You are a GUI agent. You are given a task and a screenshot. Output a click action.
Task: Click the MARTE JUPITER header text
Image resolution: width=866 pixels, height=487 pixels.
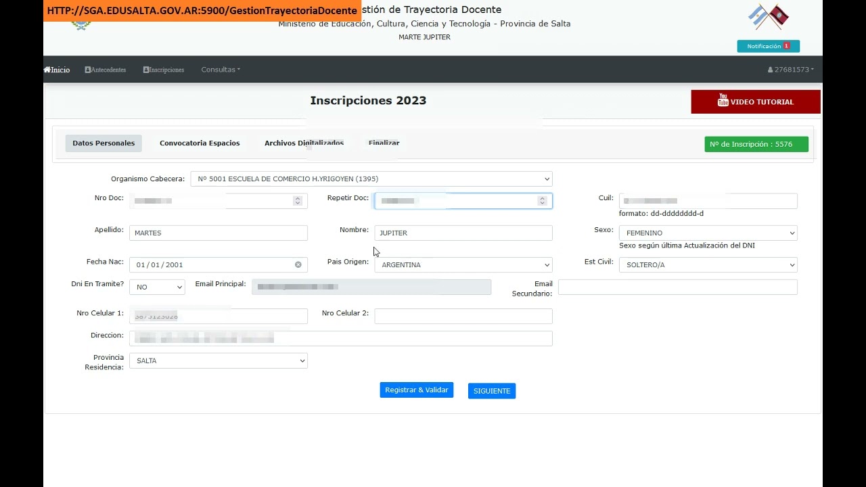tap(424, 37)
